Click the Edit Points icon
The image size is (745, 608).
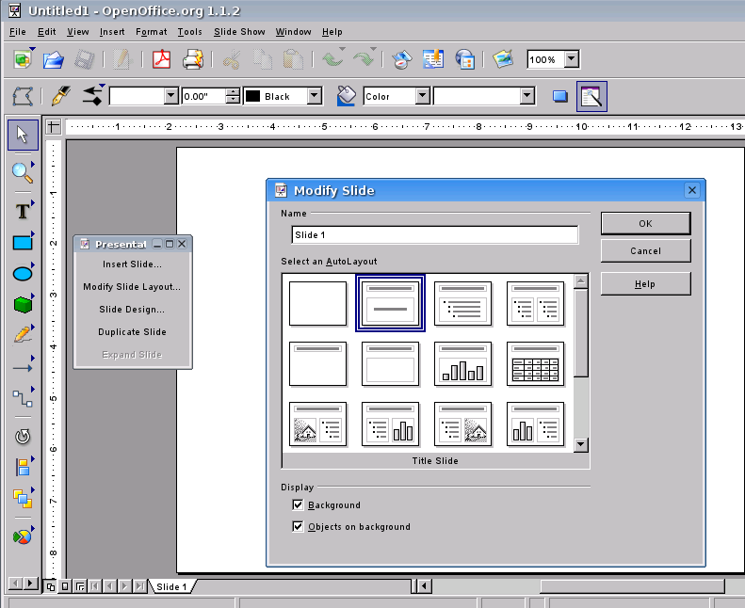(x=23, y=96)
